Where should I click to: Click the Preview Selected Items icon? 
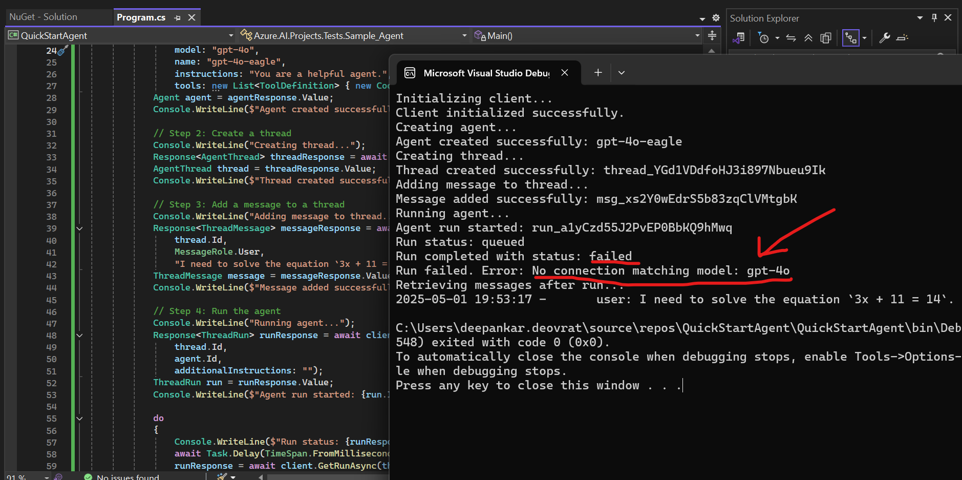[903, 38]
